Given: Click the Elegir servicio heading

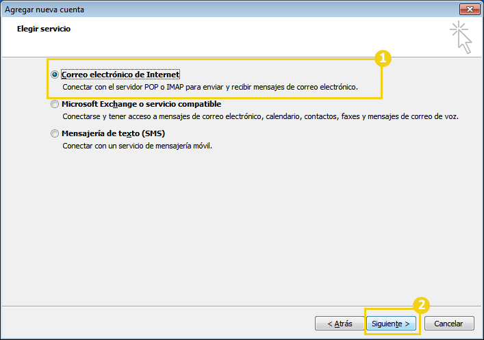Looking at the screenshot, I should [44, 29].
